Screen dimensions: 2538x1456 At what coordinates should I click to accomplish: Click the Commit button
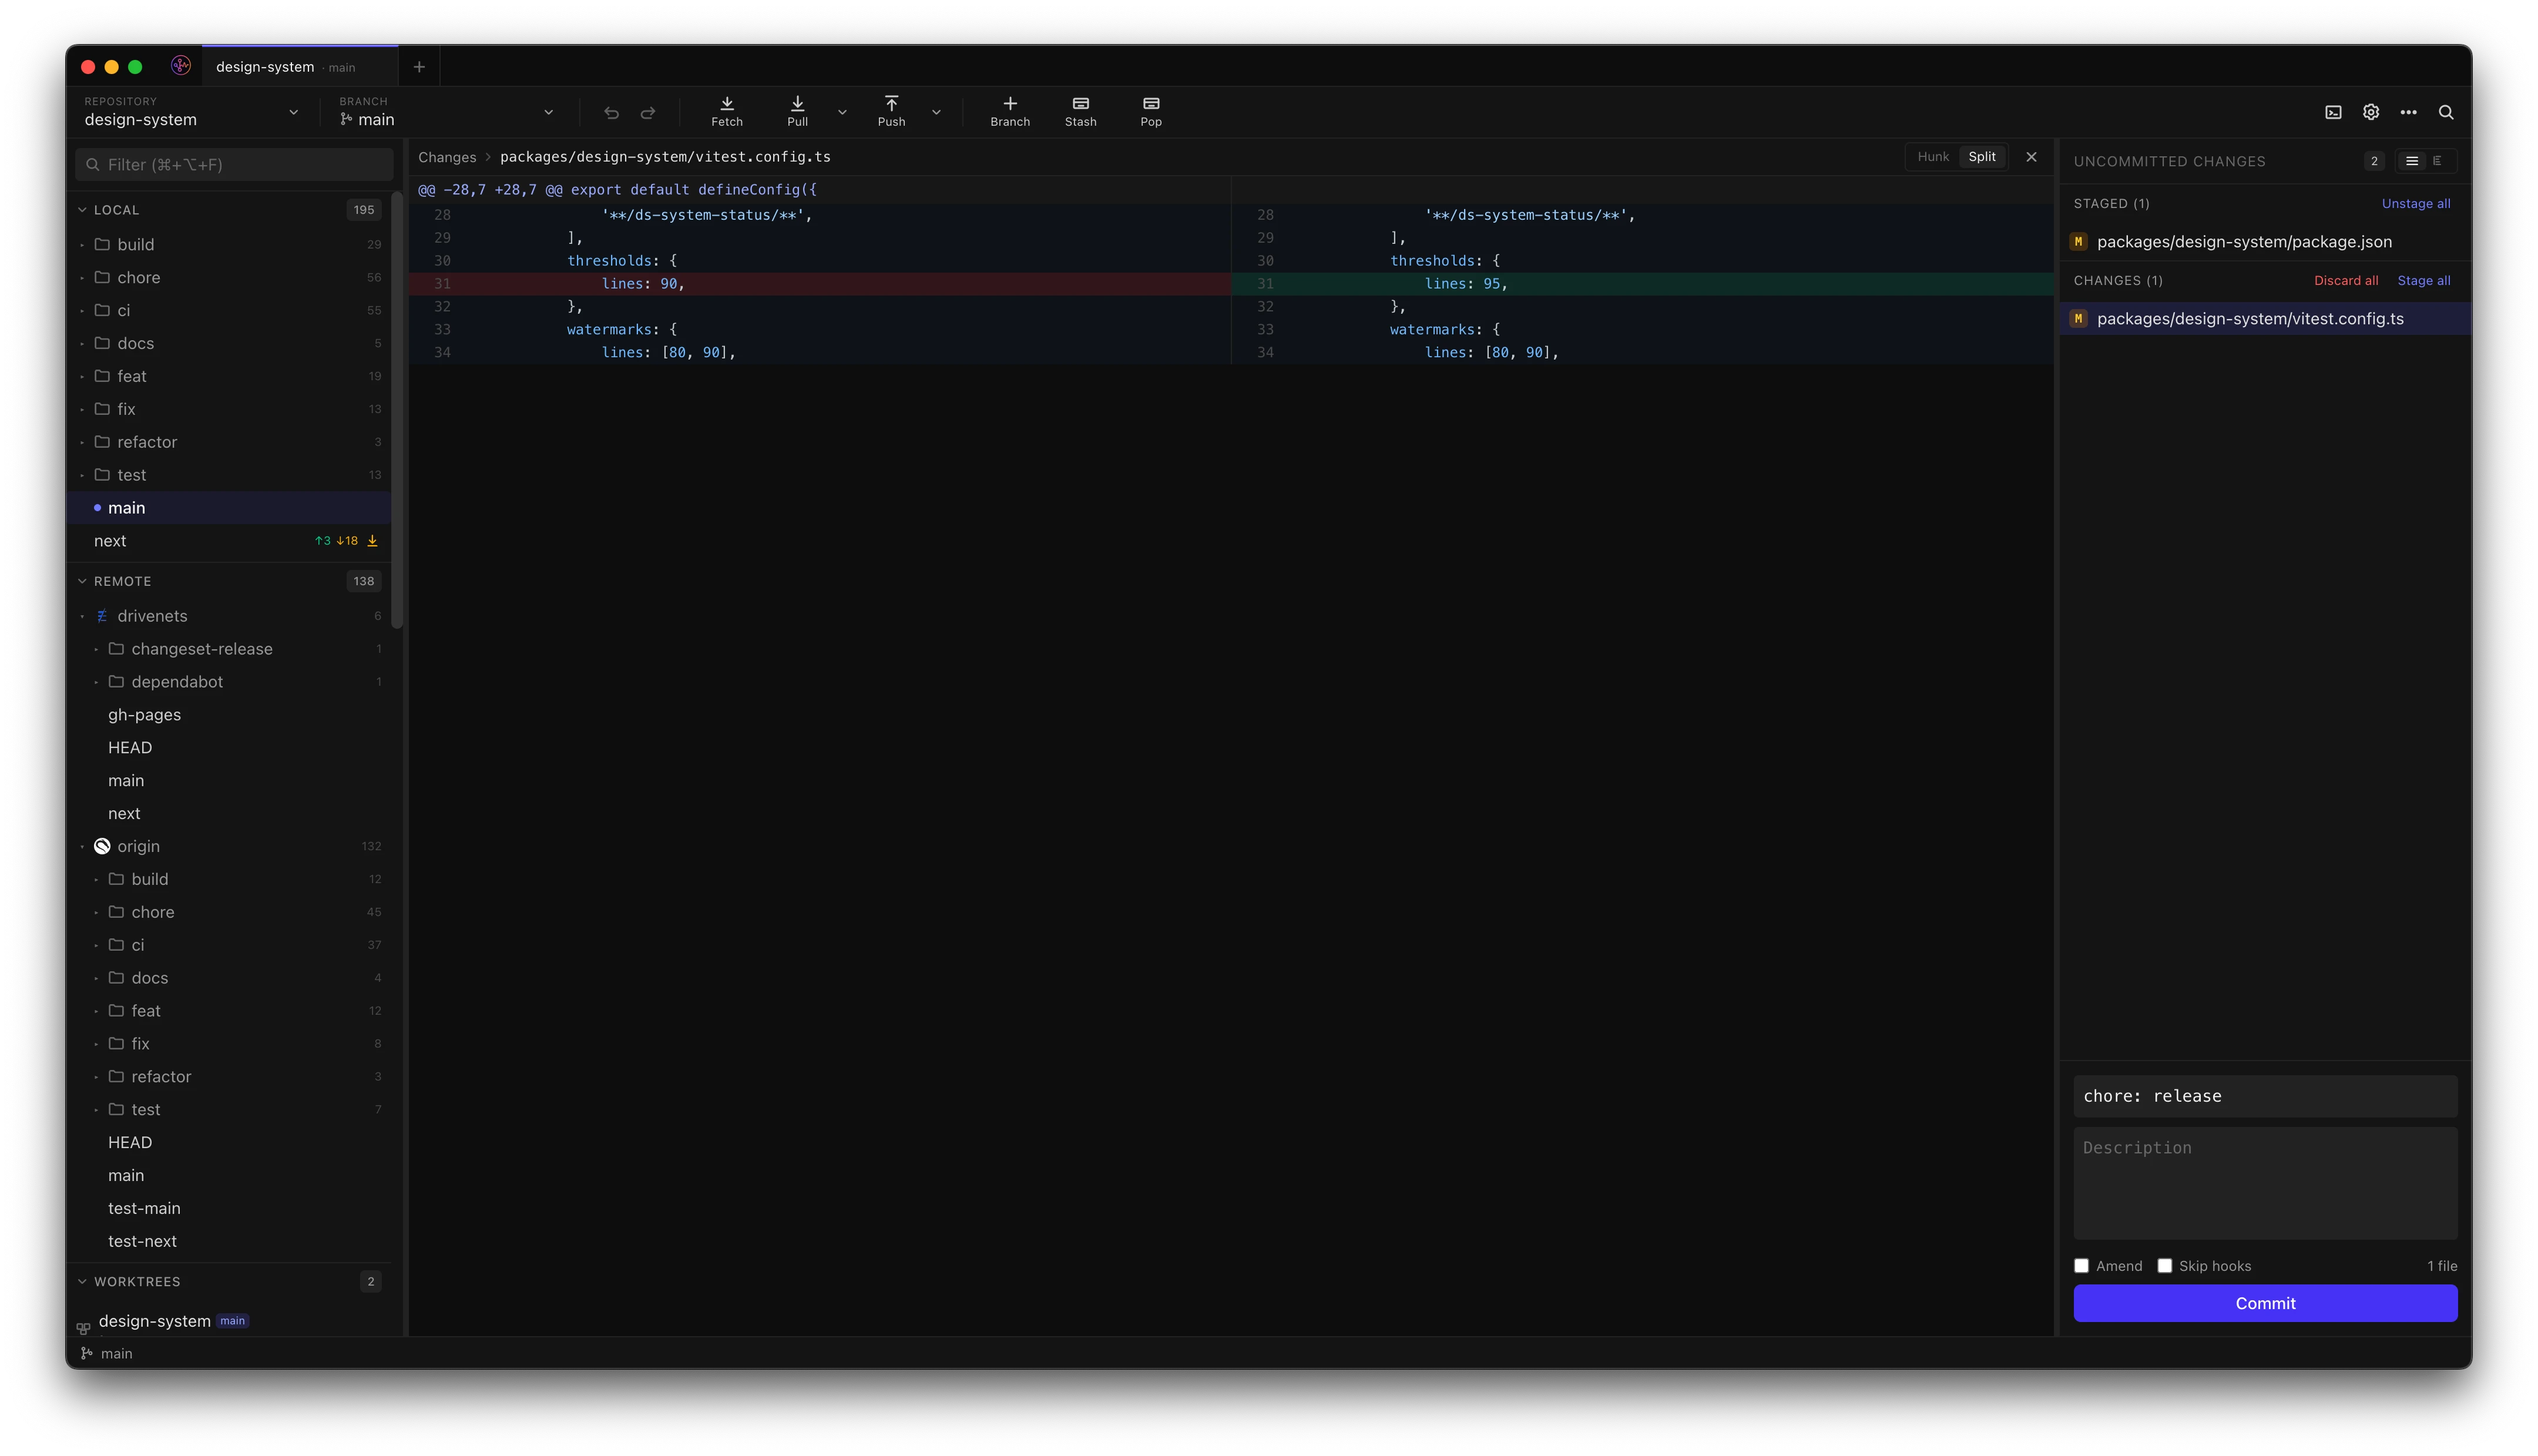click(x=2264, y=1303)
